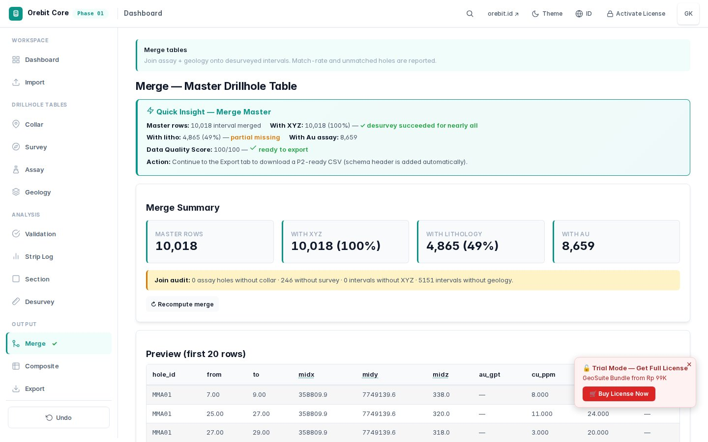Image resolution: width=708 pixels, height=442 pixels.
Task: Click the moon icon beside Theme
Action: point(535,14)
